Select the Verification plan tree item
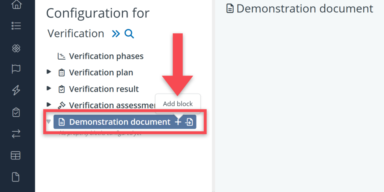The width and height of the screenshot is (384, 192). click(100, 72)
